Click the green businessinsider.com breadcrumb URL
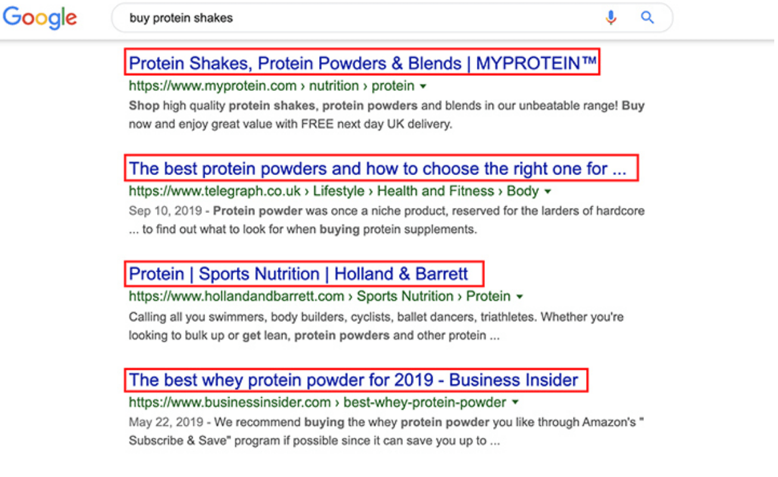 318,402
